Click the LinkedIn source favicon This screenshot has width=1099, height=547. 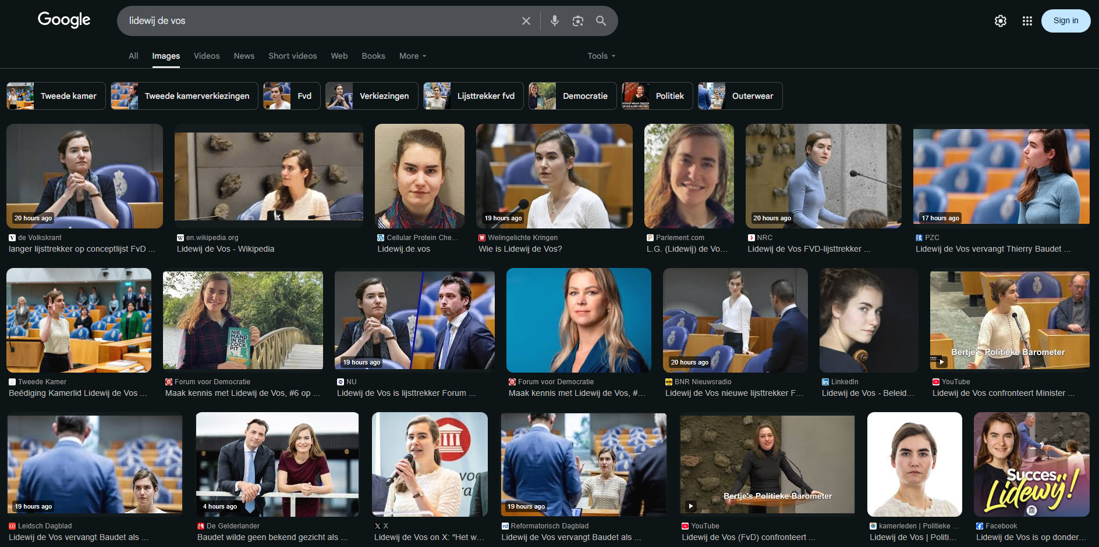pos(825,382)
